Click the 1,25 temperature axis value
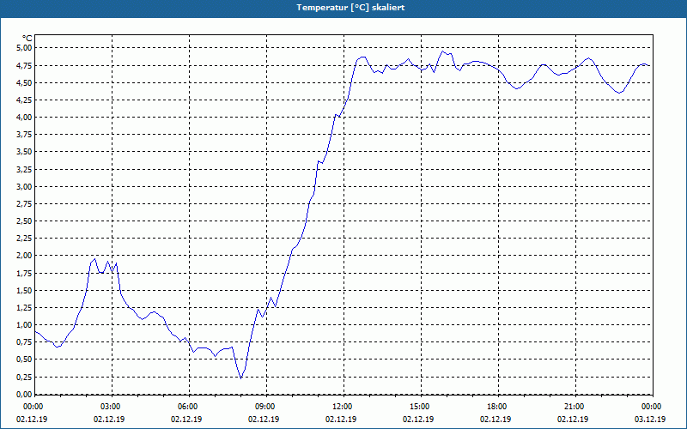This screenshot has height=429, width=687. [24, 308]
